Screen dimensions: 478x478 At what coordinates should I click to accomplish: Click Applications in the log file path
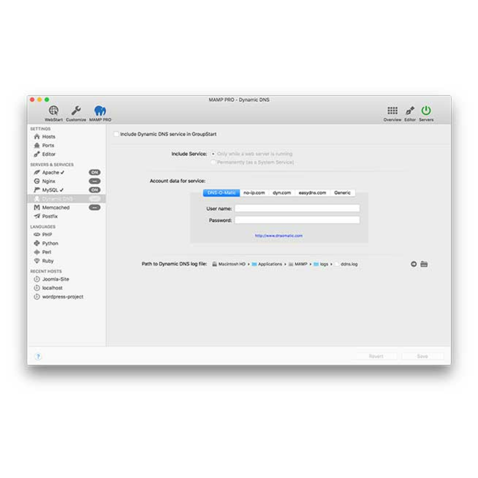267,264
